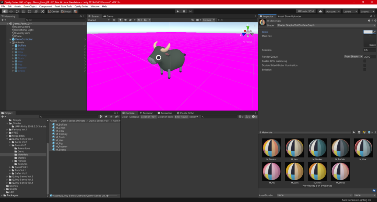This screenshot has height=202, width=377.
Task: Collapse the Animals group in Hierarchy
Action: 10,43
